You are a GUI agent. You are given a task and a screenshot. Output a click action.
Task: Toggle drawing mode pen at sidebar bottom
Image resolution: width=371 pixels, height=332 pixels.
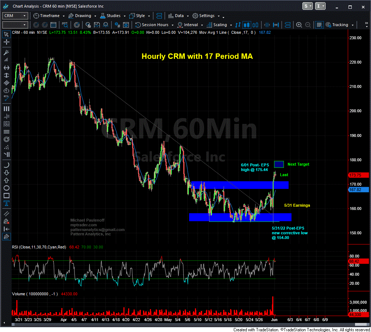click(7, 236)
